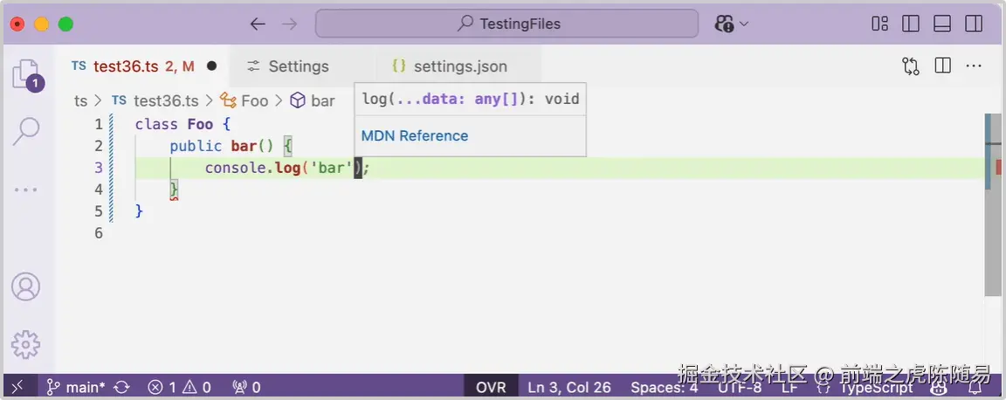Toggle Primary Side Bar visibility

pyautogui.click(x=911, y=24)
